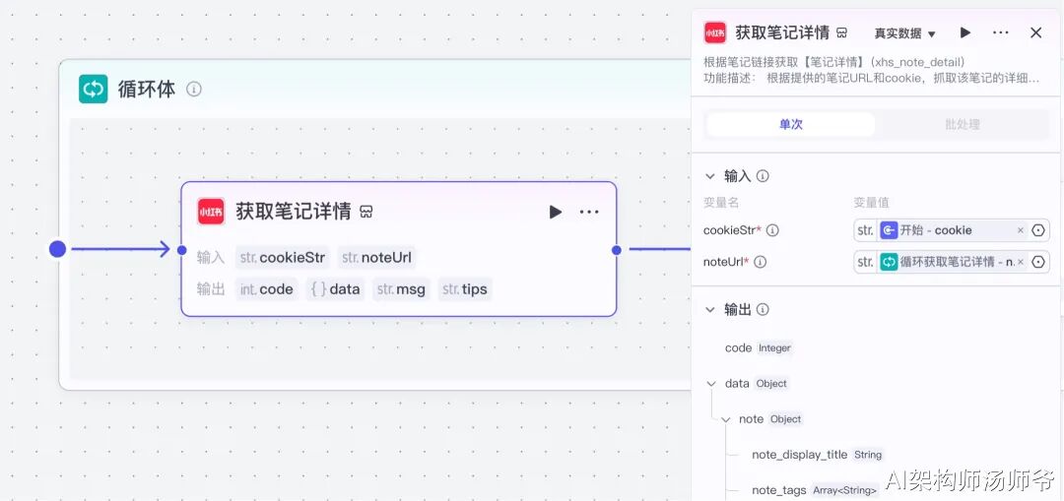Remove the 开始 - cookie variable reference
Image resolution: width=1064 pixels, height=501 pixels.
coord(1020,230)
